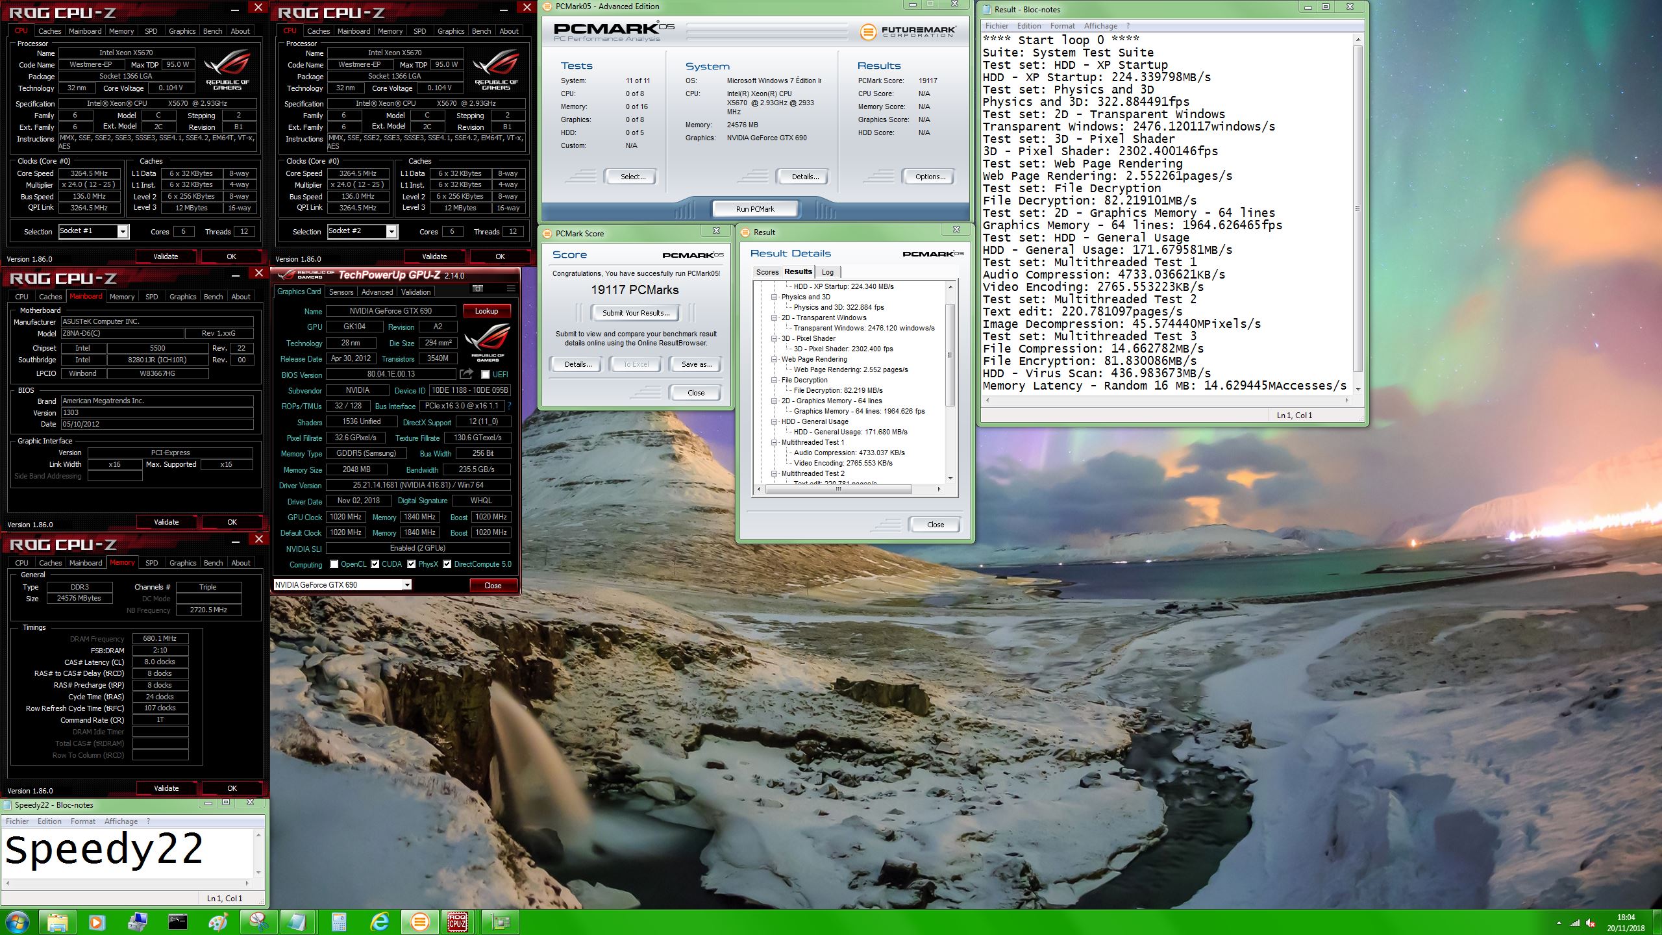The height and width of the screenshot is (935, 1662).
Task: Click Result Details tree horizontal scrollbar thumb
Action: (839, 489)
